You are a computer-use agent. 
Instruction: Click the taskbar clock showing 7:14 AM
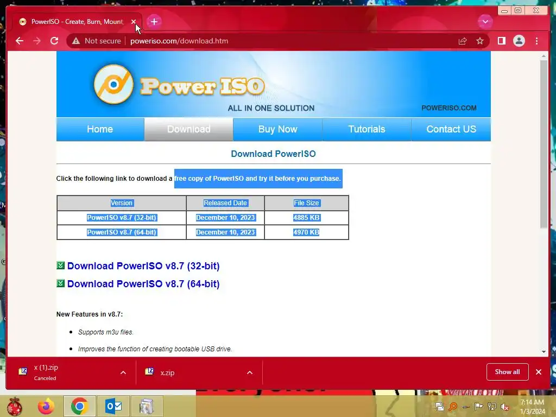[532, 407]
